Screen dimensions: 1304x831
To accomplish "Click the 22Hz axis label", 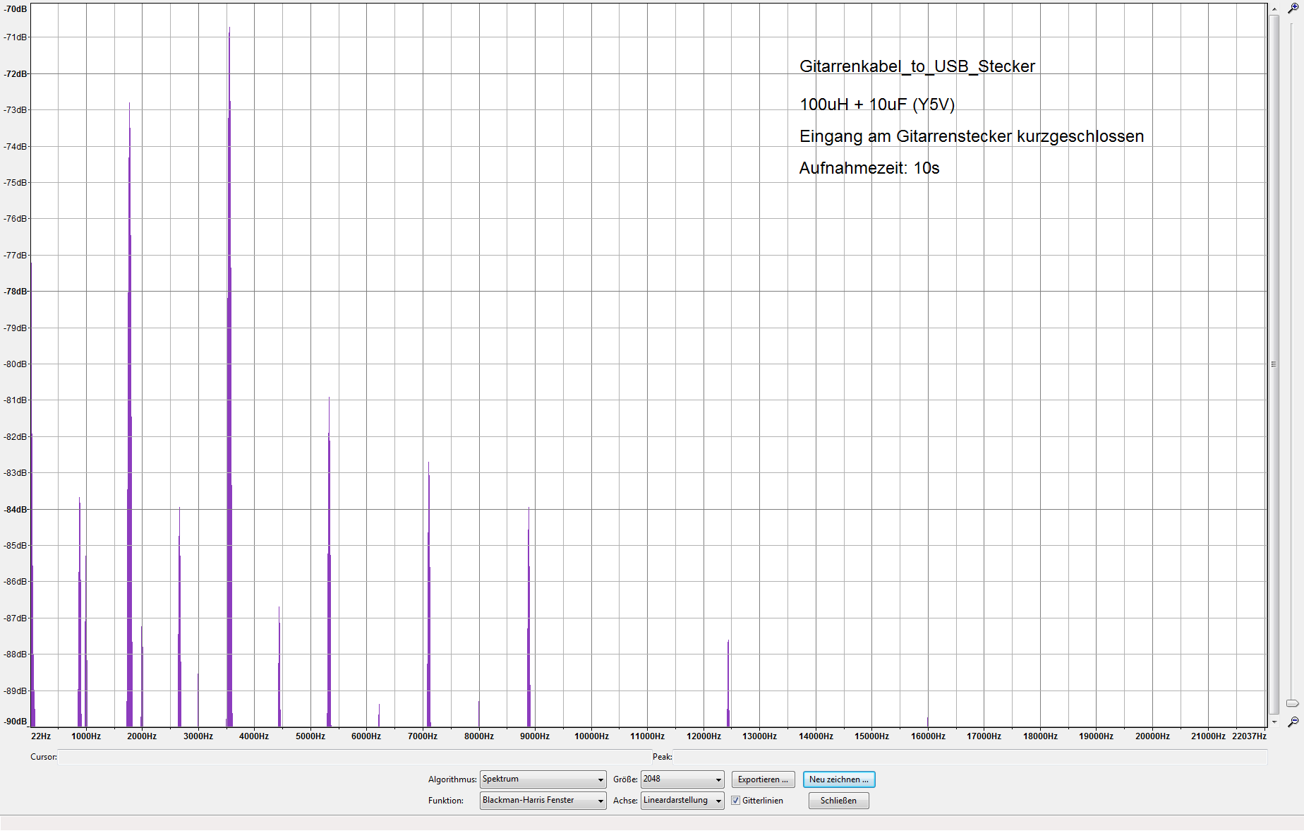I will coord(41,736).
